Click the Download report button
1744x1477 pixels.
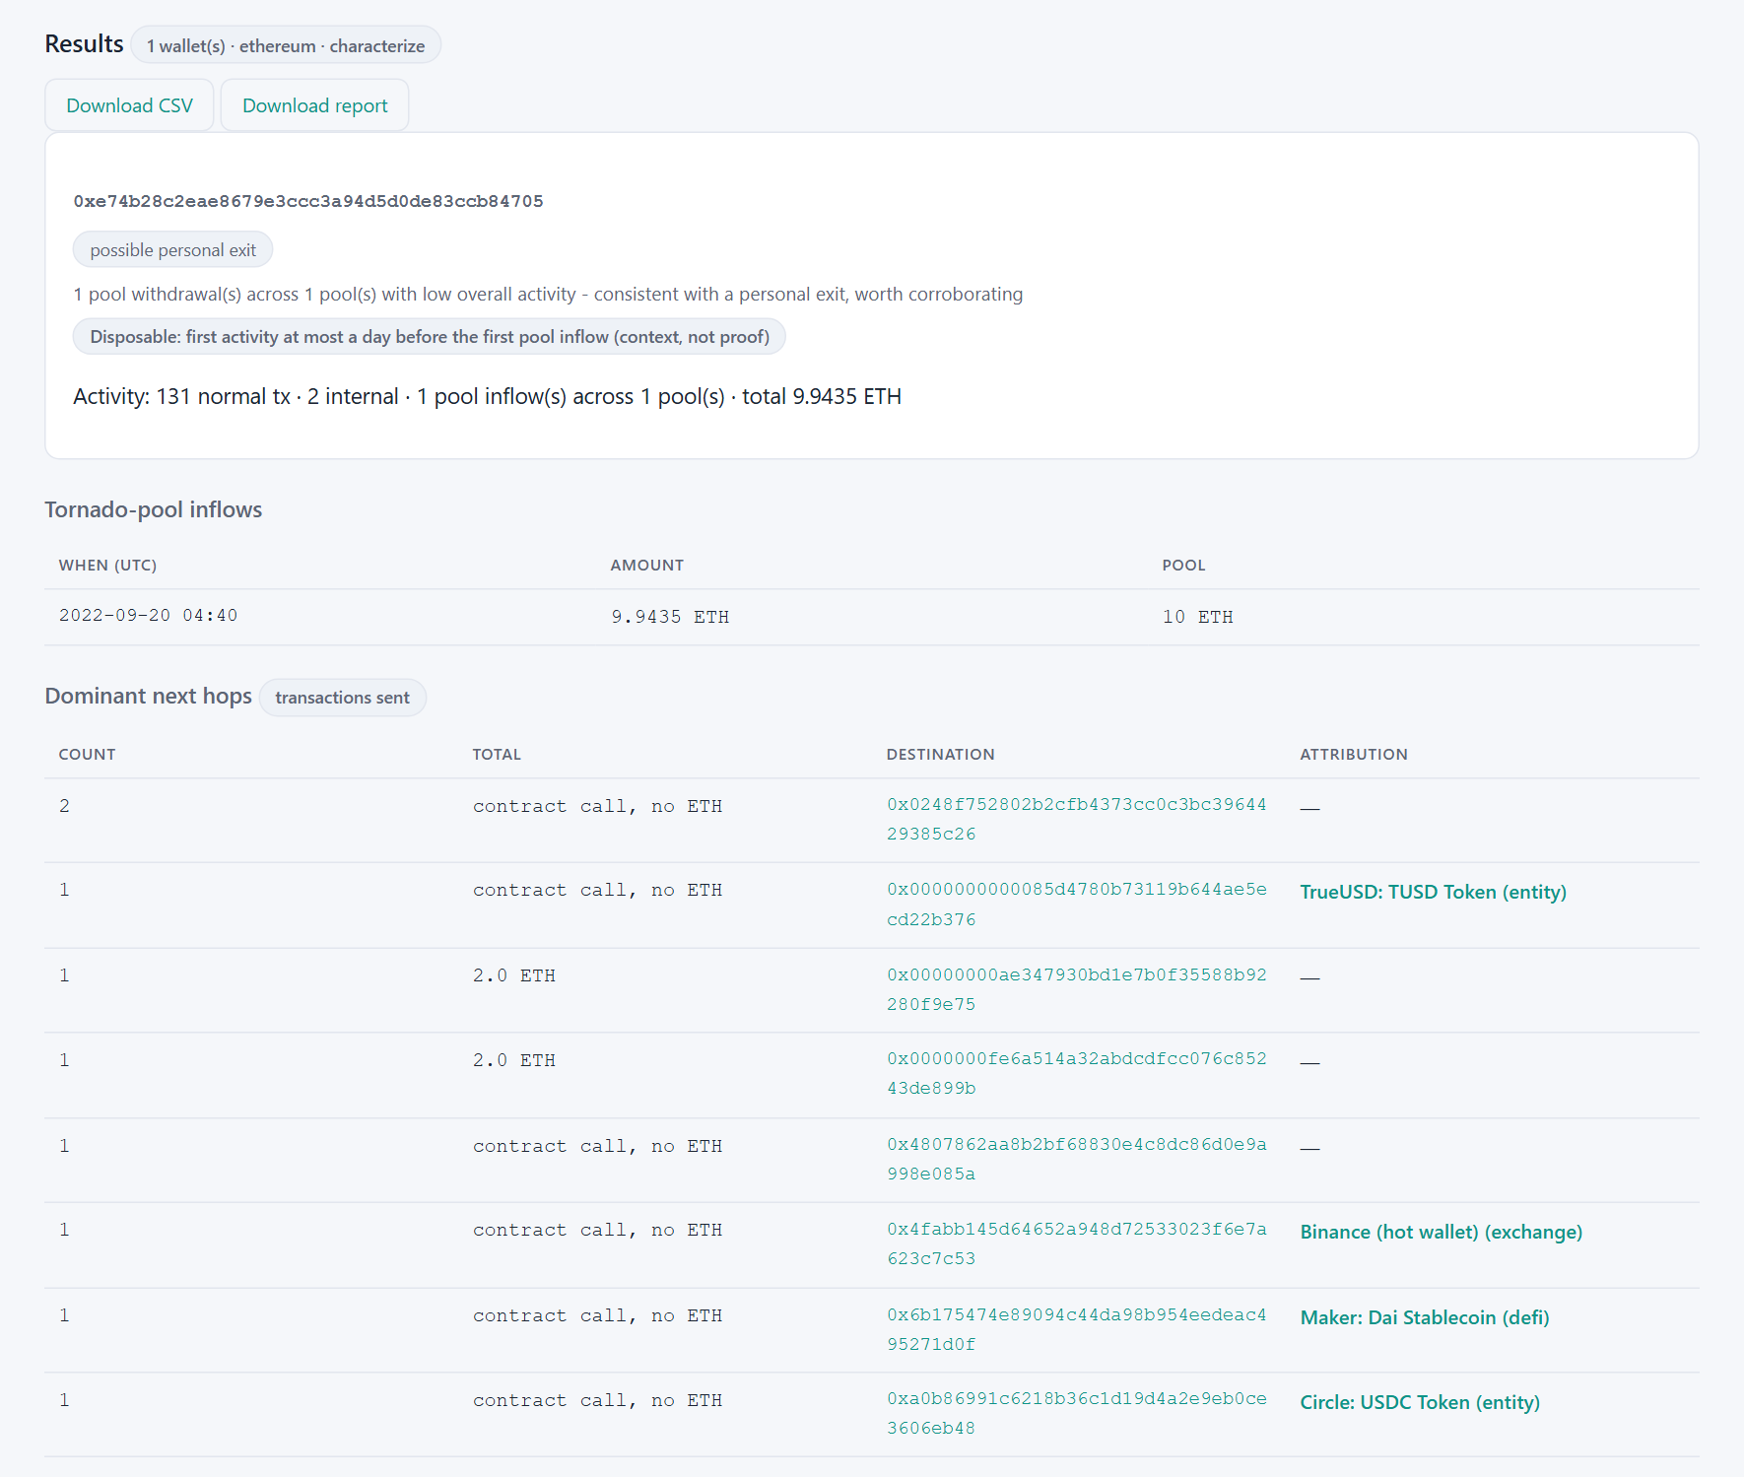[x=314, y=105]
